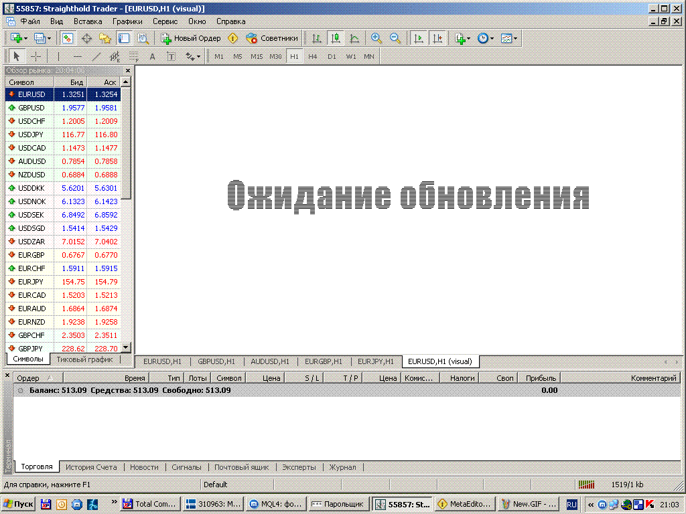Open the Файл menu
Viewport: 686px width, 514px height.
(30, 21)
